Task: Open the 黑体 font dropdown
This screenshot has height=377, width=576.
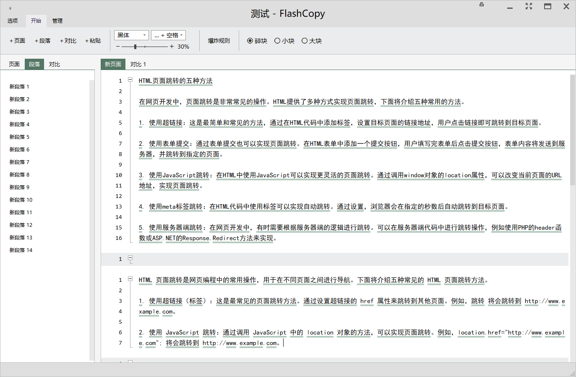Action: tap(131, 35)
